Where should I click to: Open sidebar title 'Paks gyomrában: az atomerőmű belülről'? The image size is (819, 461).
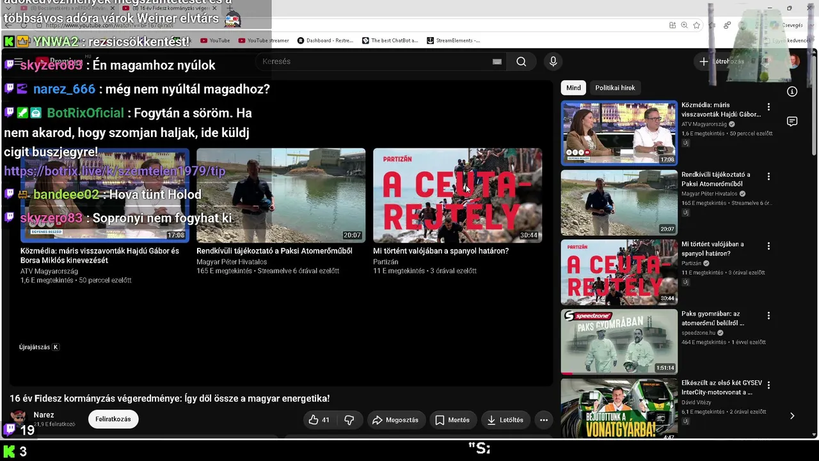point(713,318)
